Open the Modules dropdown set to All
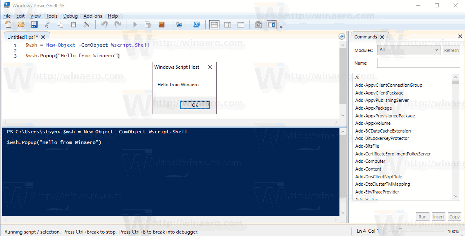Screen dimensions: 465x236 (x=409, y=50)
